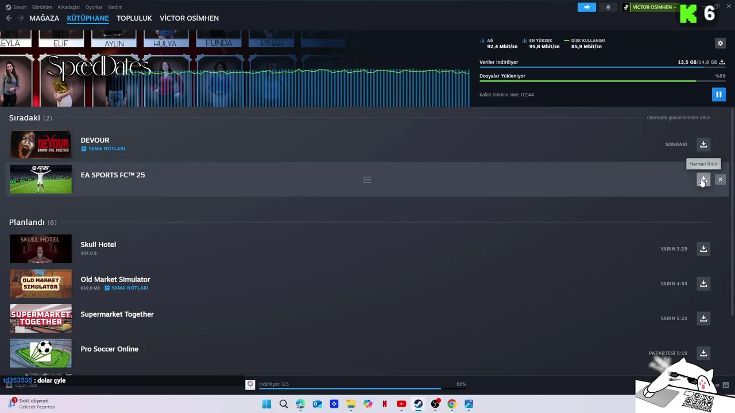735x413 pixels.
Task: Click EA SPORTS FC 25 thumbnail
Action: (x=41, y=179)
